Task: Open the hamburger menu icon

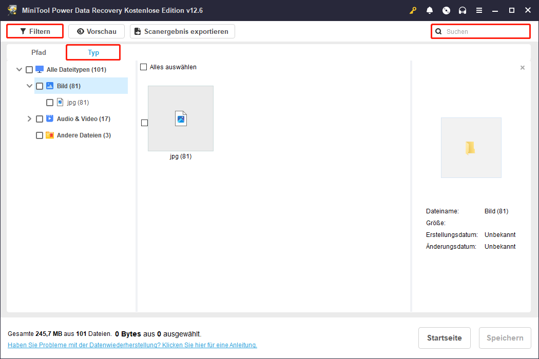Action: [479, 10]
